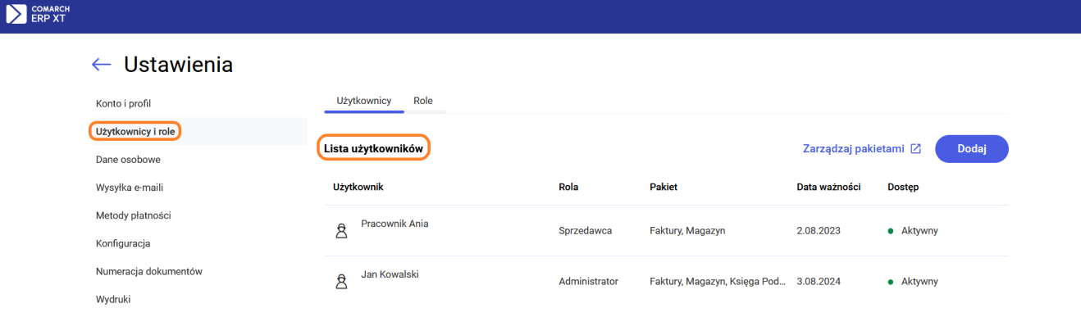
Task: Navigate to Numeracja dokumentów
Action: 148,271
